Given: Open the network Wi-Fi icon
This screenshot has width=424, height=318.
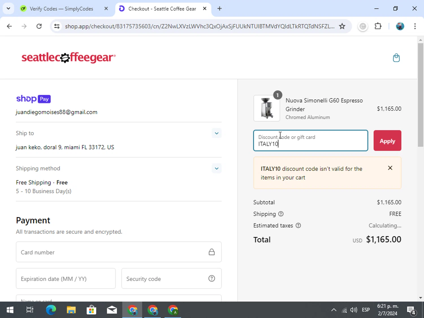Looking at the screenshot, I should (x=344, y=310).
